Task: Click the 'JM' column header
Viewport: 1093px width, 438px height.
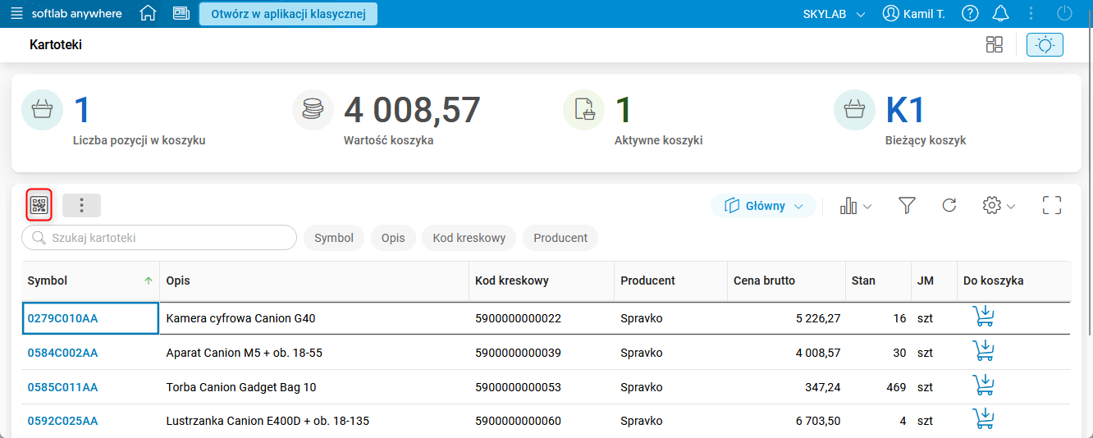Action: [934, 281]
